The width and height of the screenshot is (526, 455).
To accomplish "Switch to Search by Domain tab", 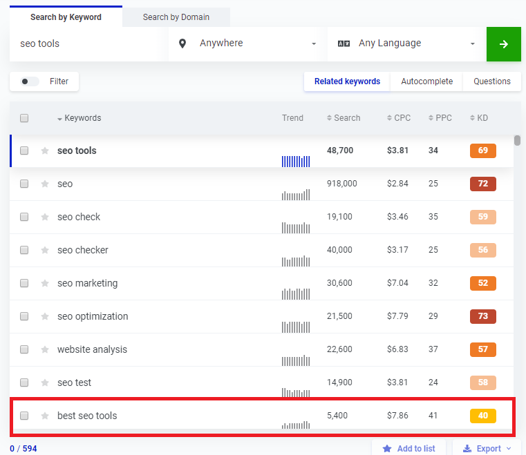I will pos(176,17).
